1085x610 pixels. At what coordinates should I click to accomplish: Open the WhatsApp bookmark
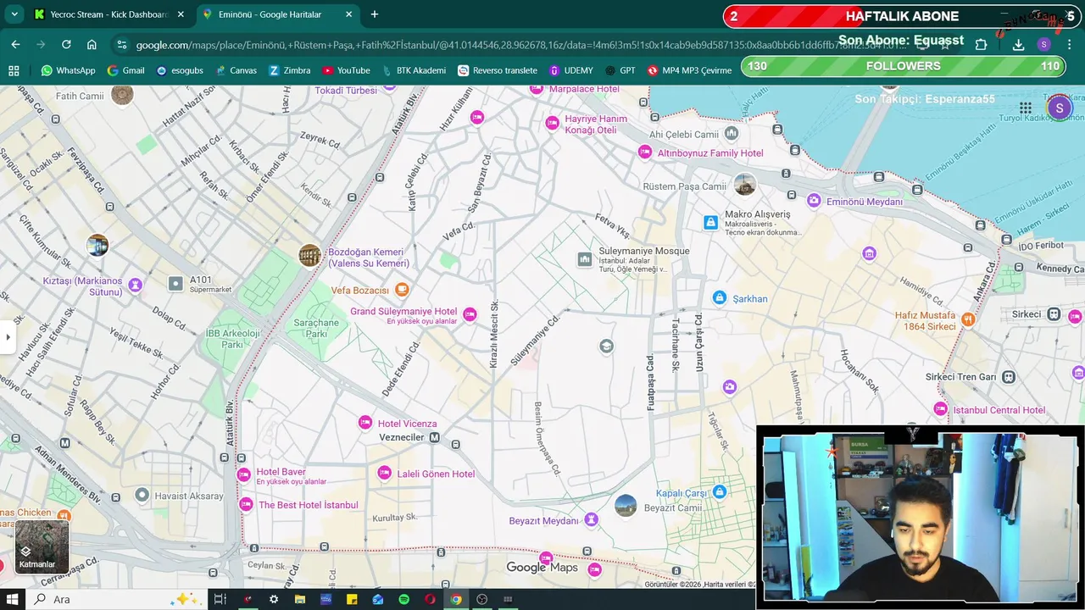[68, 70]
